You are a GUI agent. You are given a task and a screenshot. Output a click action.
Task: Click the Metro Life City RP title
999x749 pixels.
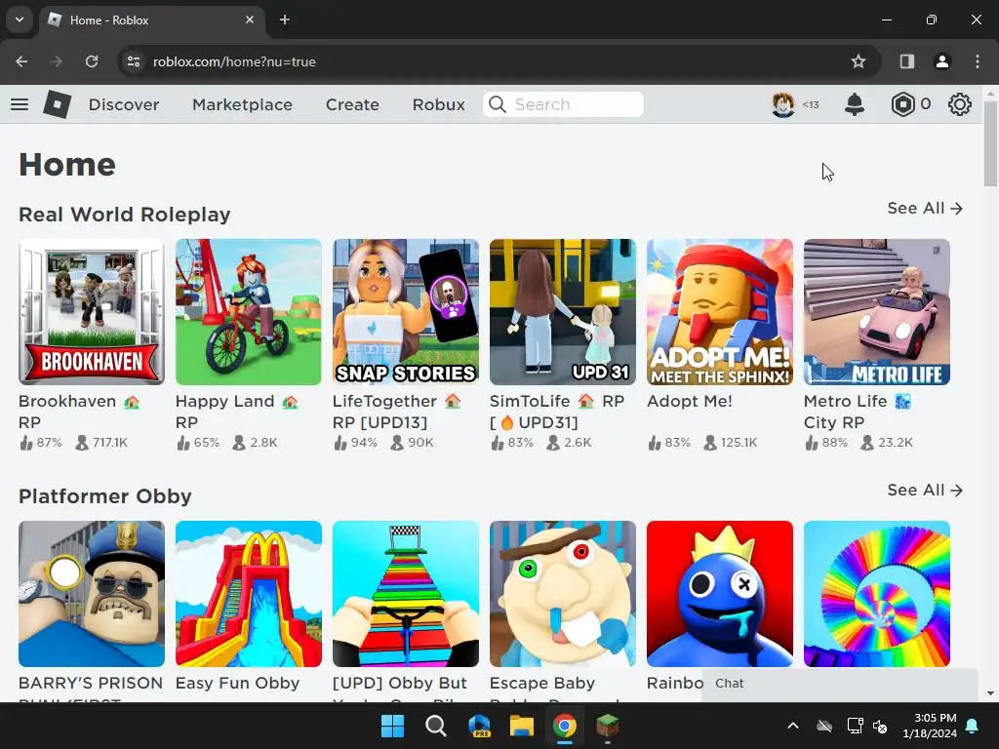pyautogui.click(x=857, y=412)
